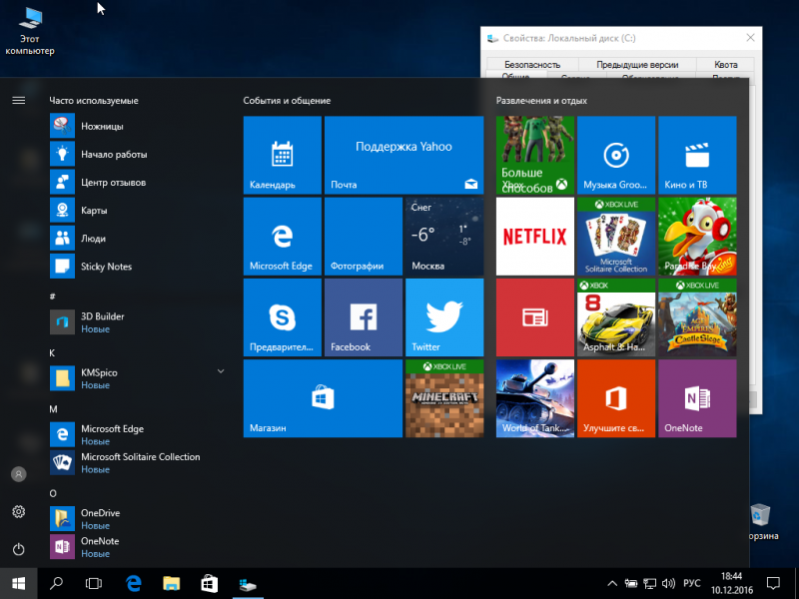
Task: Open the Xbox Больше способов tile
Action: click(x=535, y=155)
